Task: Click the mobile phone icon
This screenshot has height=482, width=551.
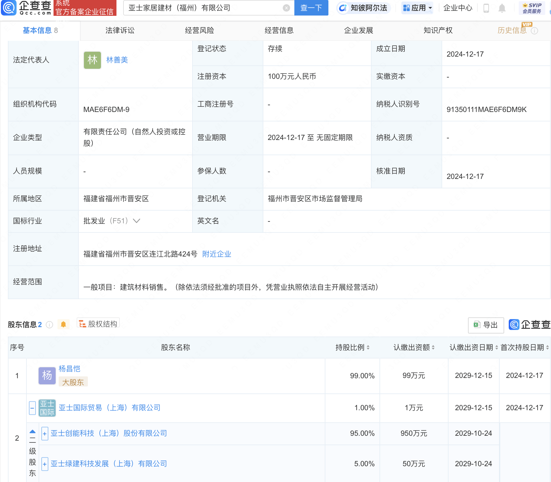Action: (486, 8)
